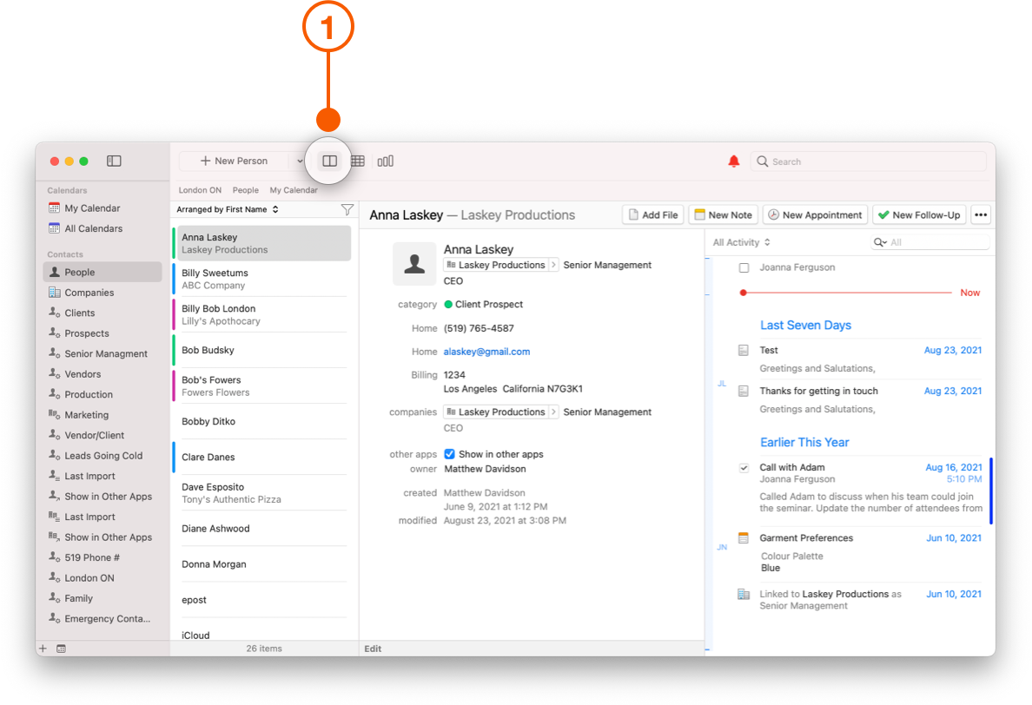Open the All Activity filter dropdown
Screen dimensions: 1032x705
click(x=740, y=242)
